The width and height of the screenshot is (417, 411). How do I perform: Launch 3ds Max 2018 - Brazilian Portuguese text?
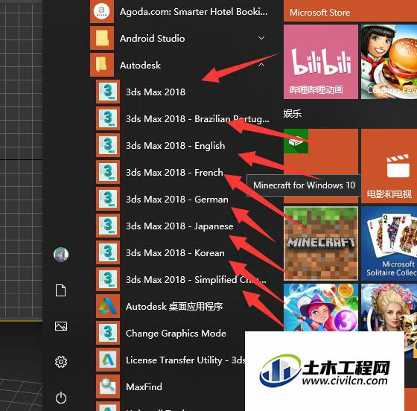[x=197, y=119]
